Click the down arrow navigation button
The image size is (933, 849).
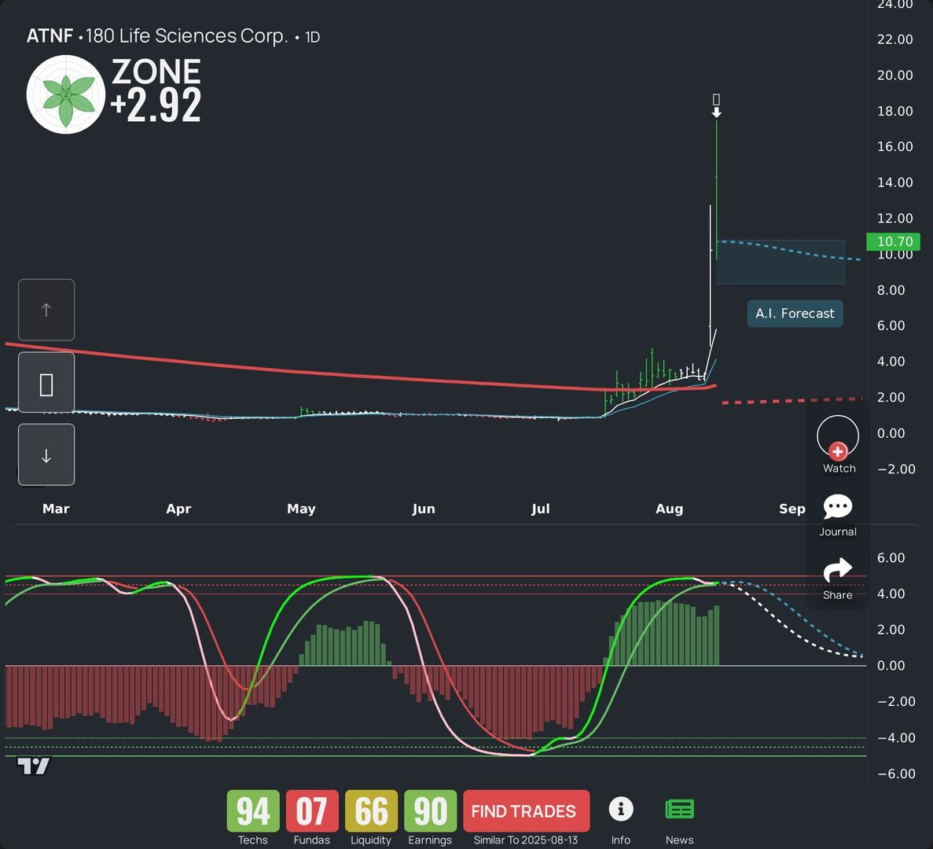46,455
